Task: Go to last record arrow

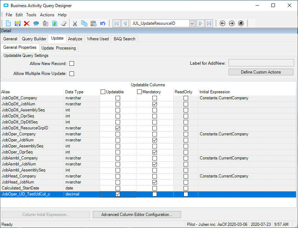Action: 209,23
